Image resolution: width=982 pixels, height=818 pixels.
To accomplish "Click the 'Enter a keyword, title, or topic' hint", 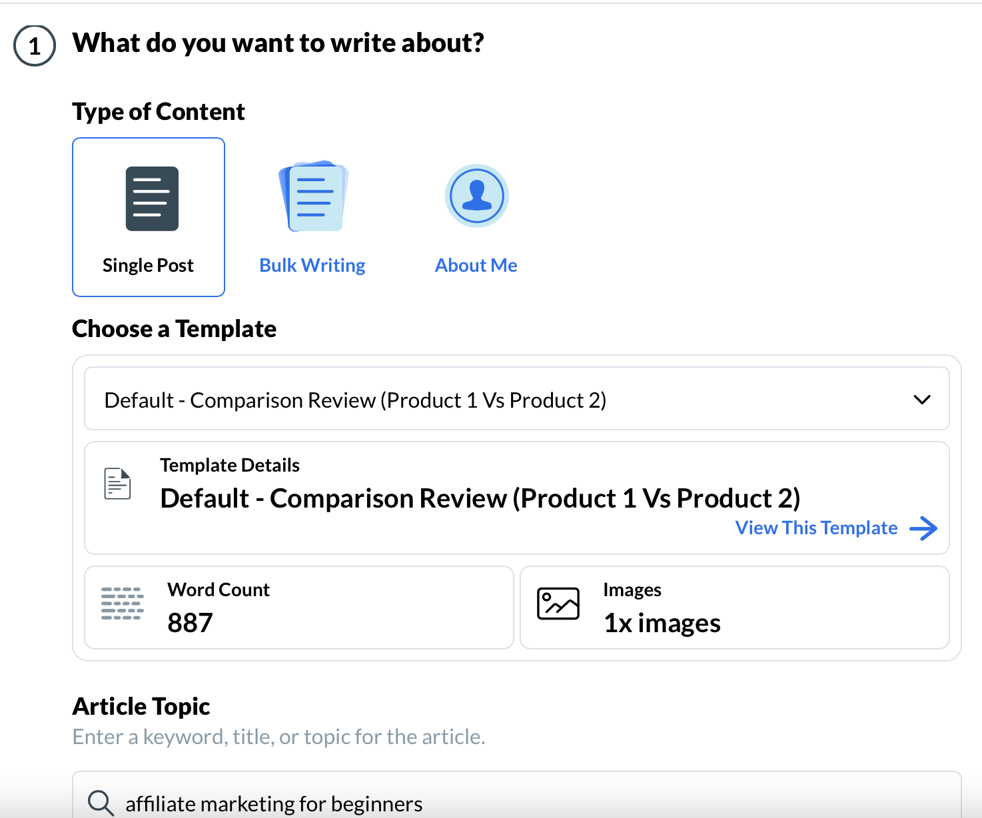I will 279,737.
